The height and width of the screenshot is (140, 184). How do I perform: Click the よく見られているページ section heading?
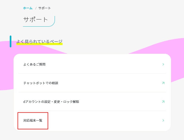[x=39, y=41]
